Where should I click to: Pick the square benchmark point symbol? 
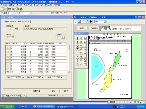[85, 64]
